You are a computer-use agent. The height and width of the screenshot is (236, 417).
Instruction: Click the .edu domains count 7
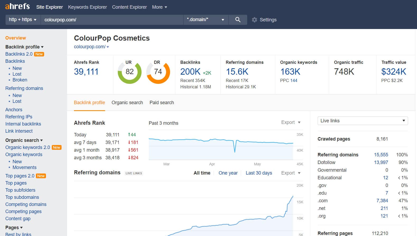(x=387, y=193)
